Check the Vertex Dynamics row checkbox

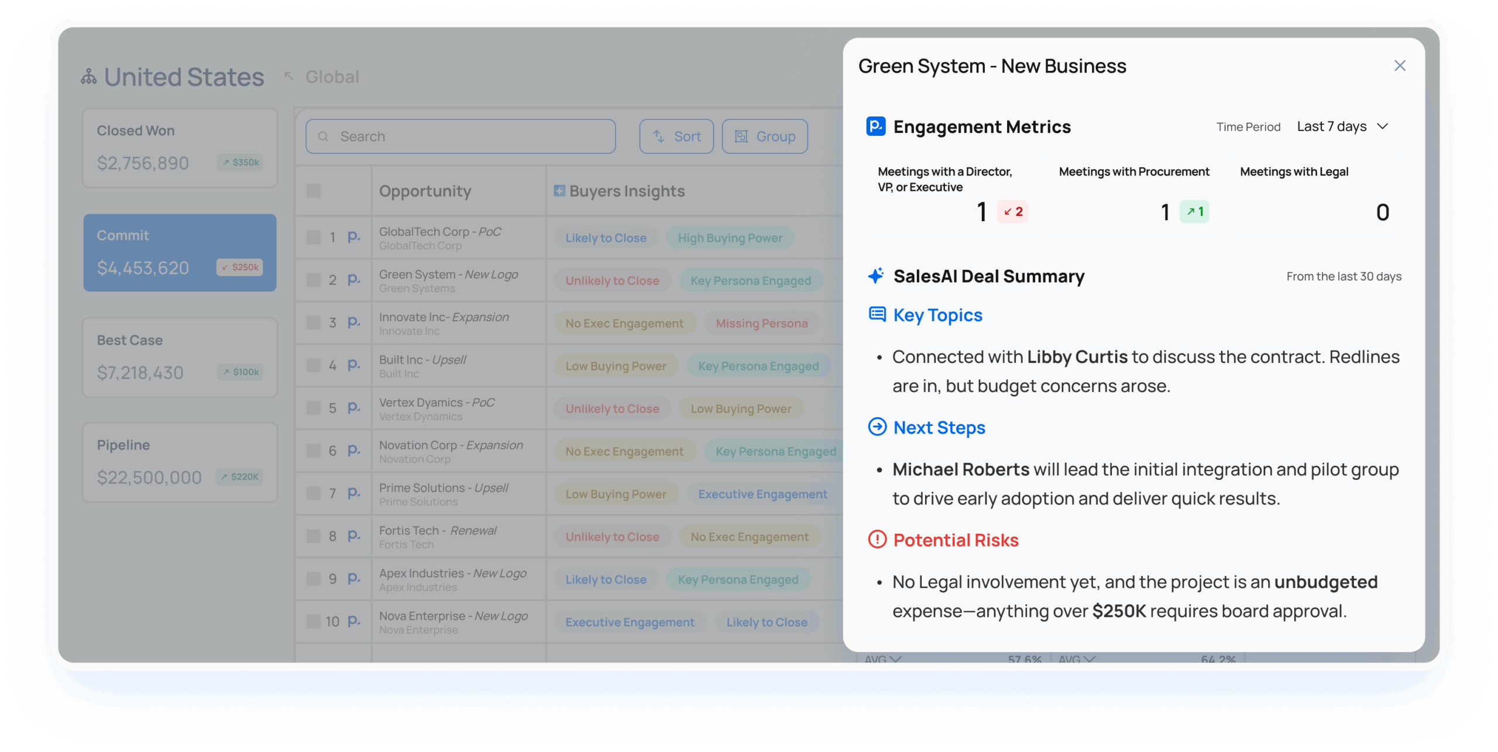pyautogui.click(x=314, y=408)
